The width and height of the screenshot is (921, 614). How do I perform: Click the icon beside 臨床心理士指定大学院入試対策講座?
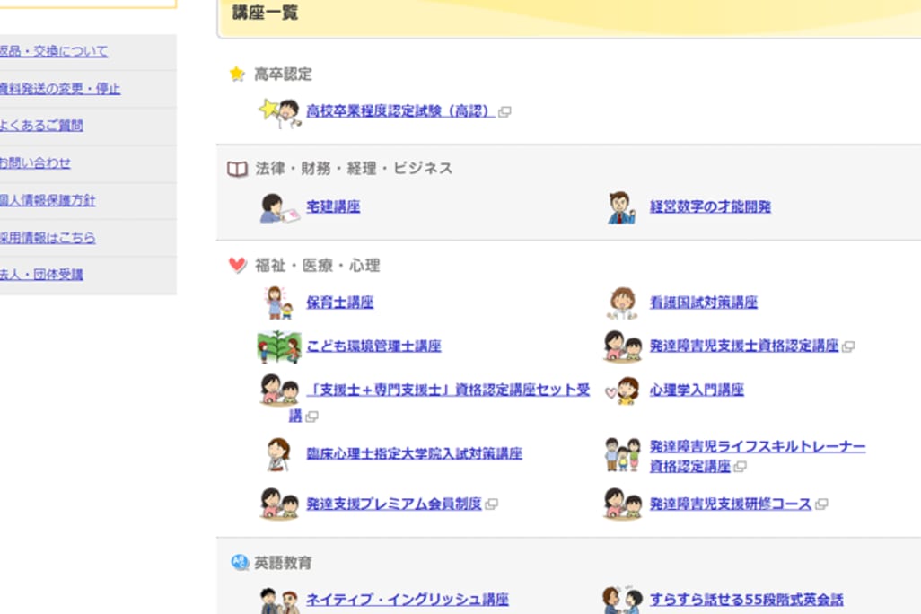click(x=278, y=454)
